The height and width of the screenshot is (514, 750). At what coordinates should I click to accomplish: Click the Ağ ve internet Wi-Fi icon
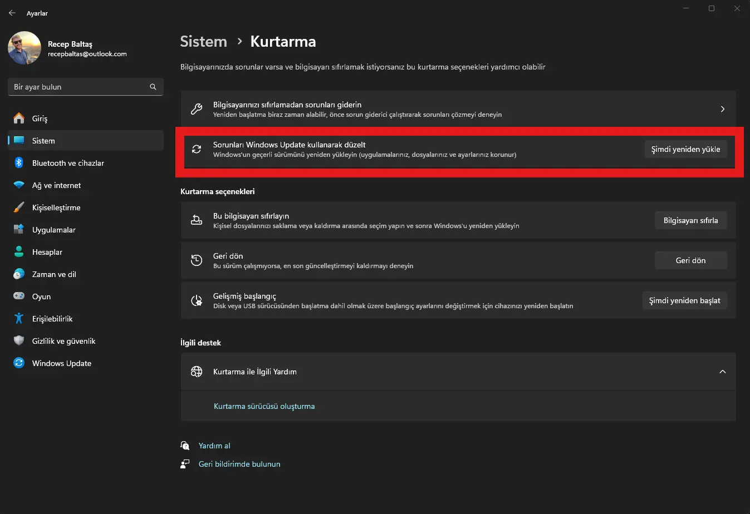19,185
